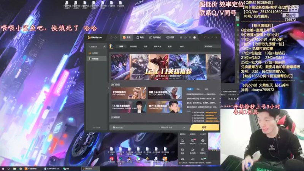The width and height of the screenshot is (304, 171).
Task: Click the WeGame logo in the title bar
Action: tap(95, 37)
